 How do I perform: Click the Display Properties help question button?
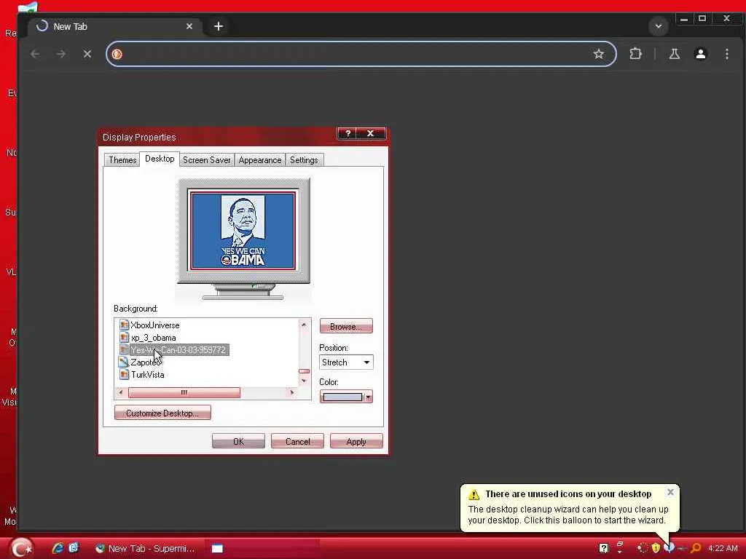click(348, 134)
